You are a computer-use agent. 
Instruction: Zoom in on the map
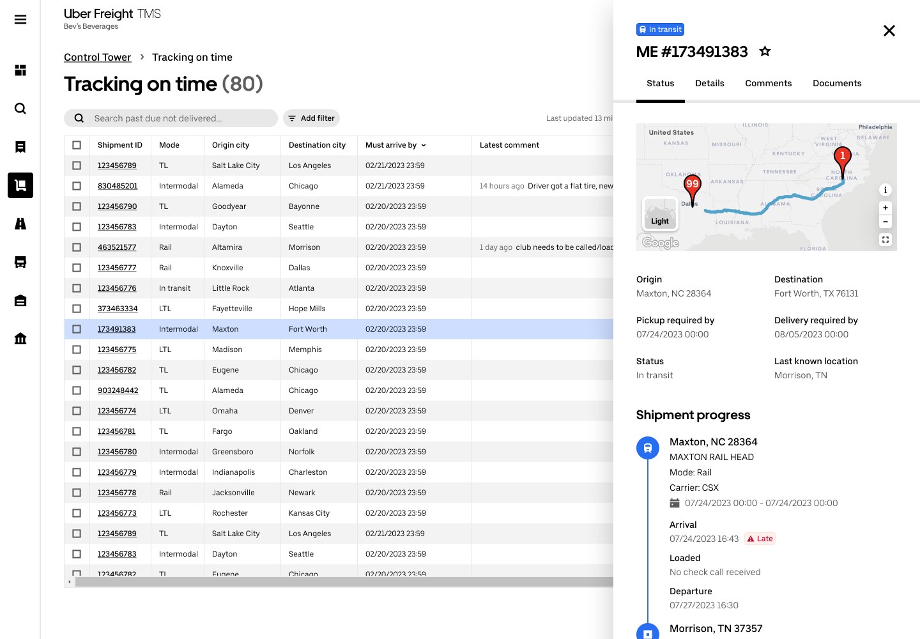tap(885, 208)
